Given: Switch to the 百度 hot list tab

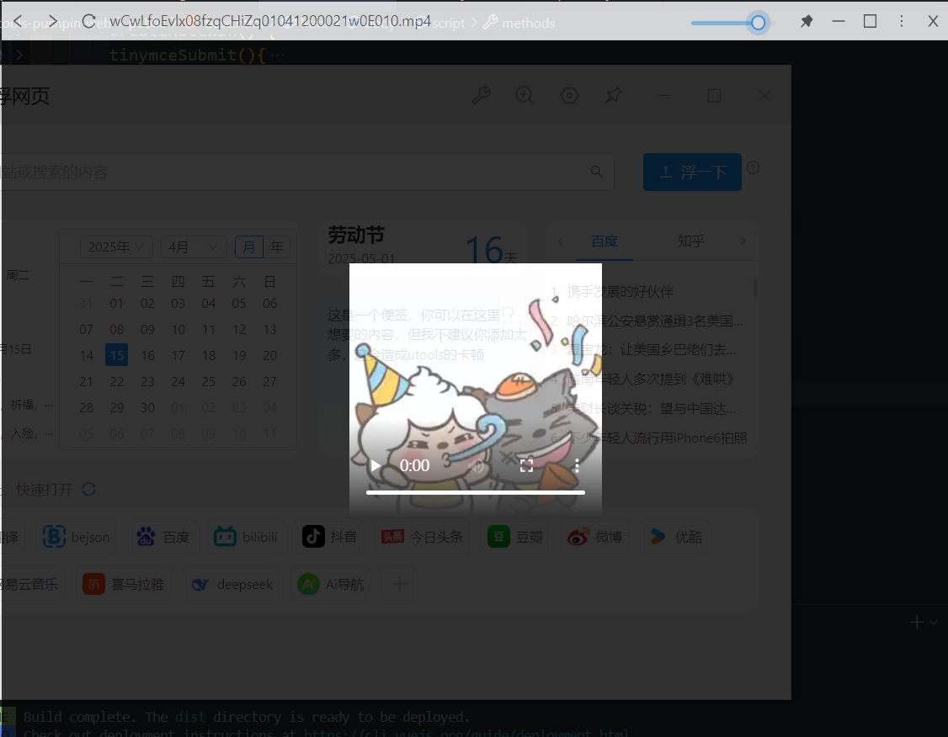Looking at the screenshot, I should (x=604, y=241).
